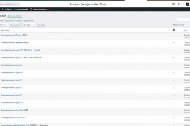The image size is (190, 126).
Task: Click the browser translate page icon
Action: click(173, 4)
